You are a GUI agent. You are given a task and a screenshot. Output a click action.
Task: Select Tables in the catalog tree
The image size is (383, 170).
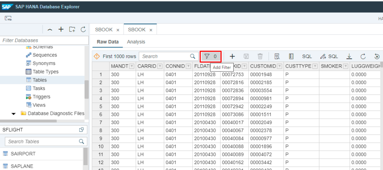[40, 80]
